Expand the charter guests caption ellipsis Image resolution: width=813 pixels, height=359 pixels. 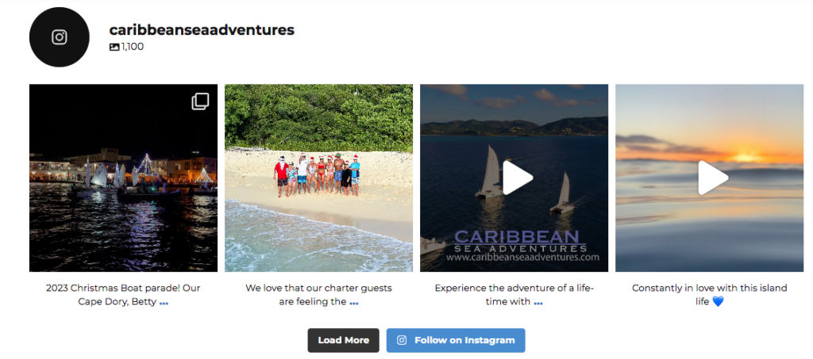tap(353, 302)
